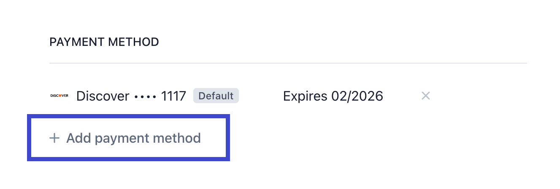Screen dimensions: 560x189
Task: Click the 02/2026 expiry date
Action: 357,96
